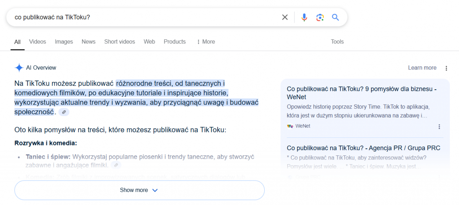Viewport: 459px width, 205px height.
Task: Click WeNet favicon in source card
Action: pos(290,126)
